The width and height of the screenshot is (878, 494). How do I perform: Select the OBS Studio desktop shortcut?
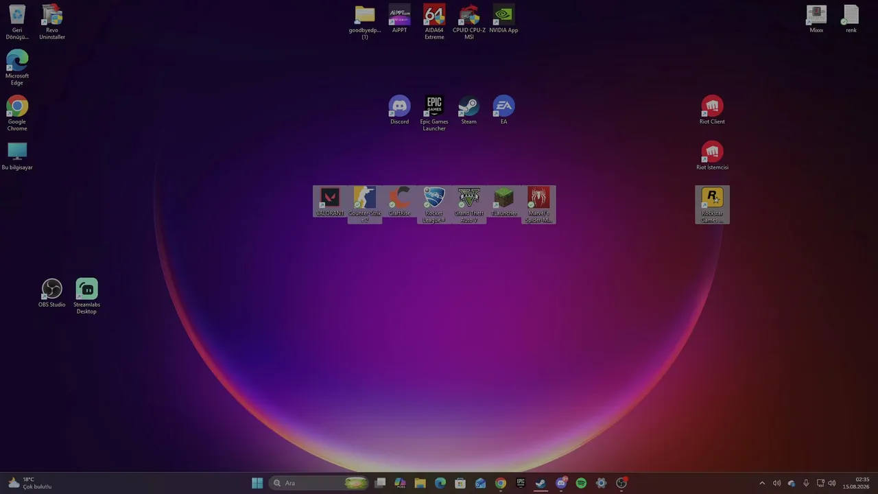[x=52, y=294]
